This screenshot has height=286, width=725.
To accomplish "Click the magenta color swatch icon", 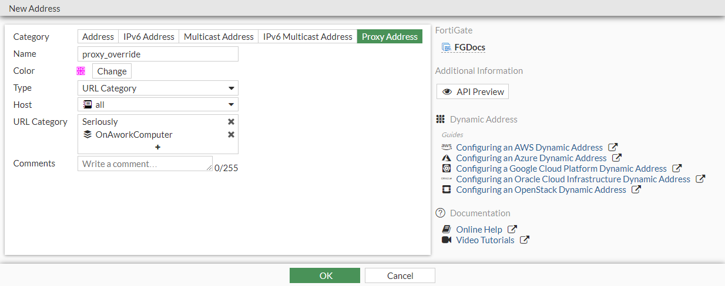I will click(x=81, y=71).
